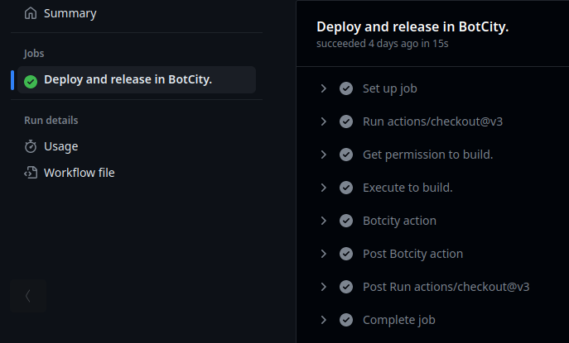Image resolution: width=569 pixels, height=343 pixels.
Task: Click the Get permission to build. label
Action: point(428,155)
